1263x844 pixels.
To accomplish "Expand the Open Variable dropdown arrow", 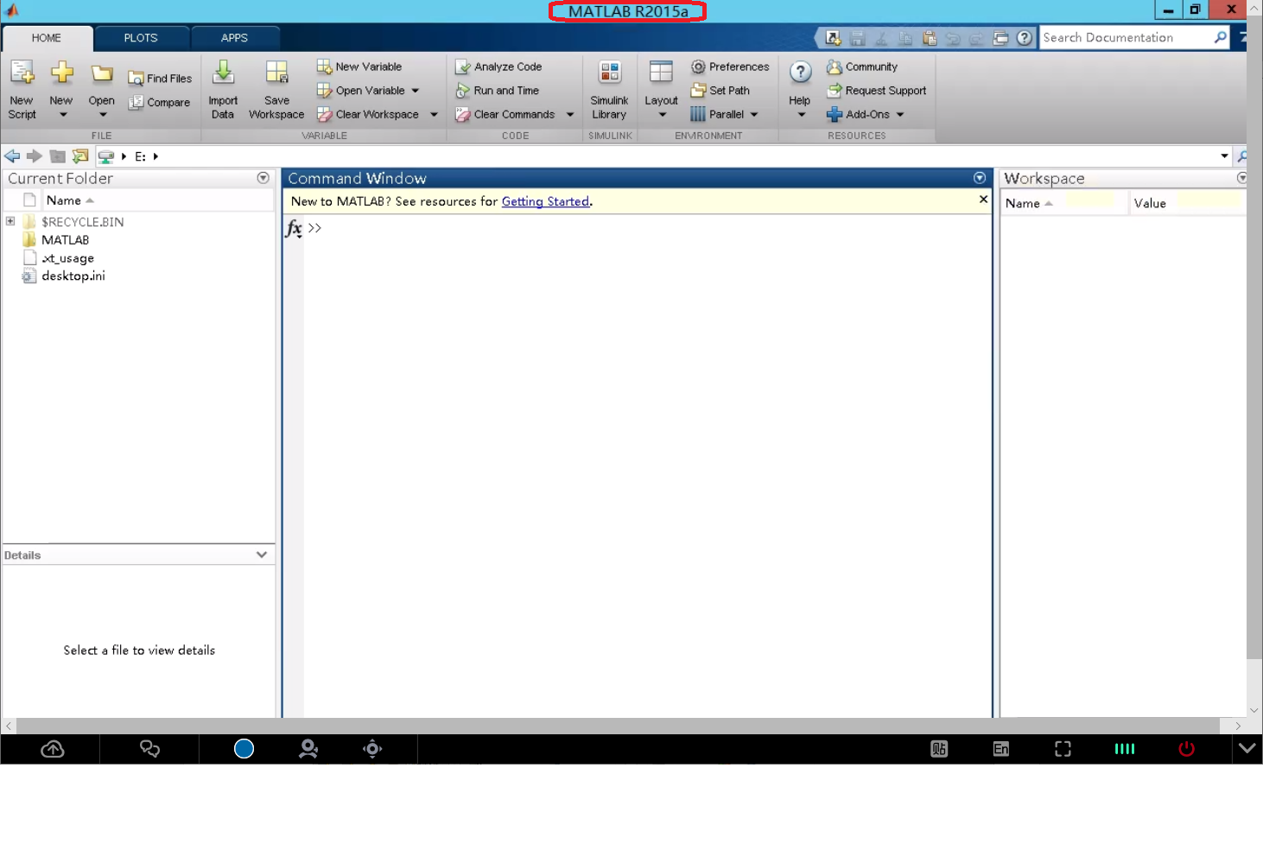I will [x=416, y=91].
